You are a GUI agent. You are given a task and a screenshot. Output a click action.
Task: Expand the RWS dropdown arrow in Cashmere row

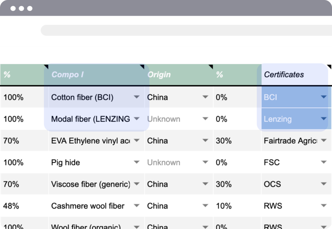[324, 206]
